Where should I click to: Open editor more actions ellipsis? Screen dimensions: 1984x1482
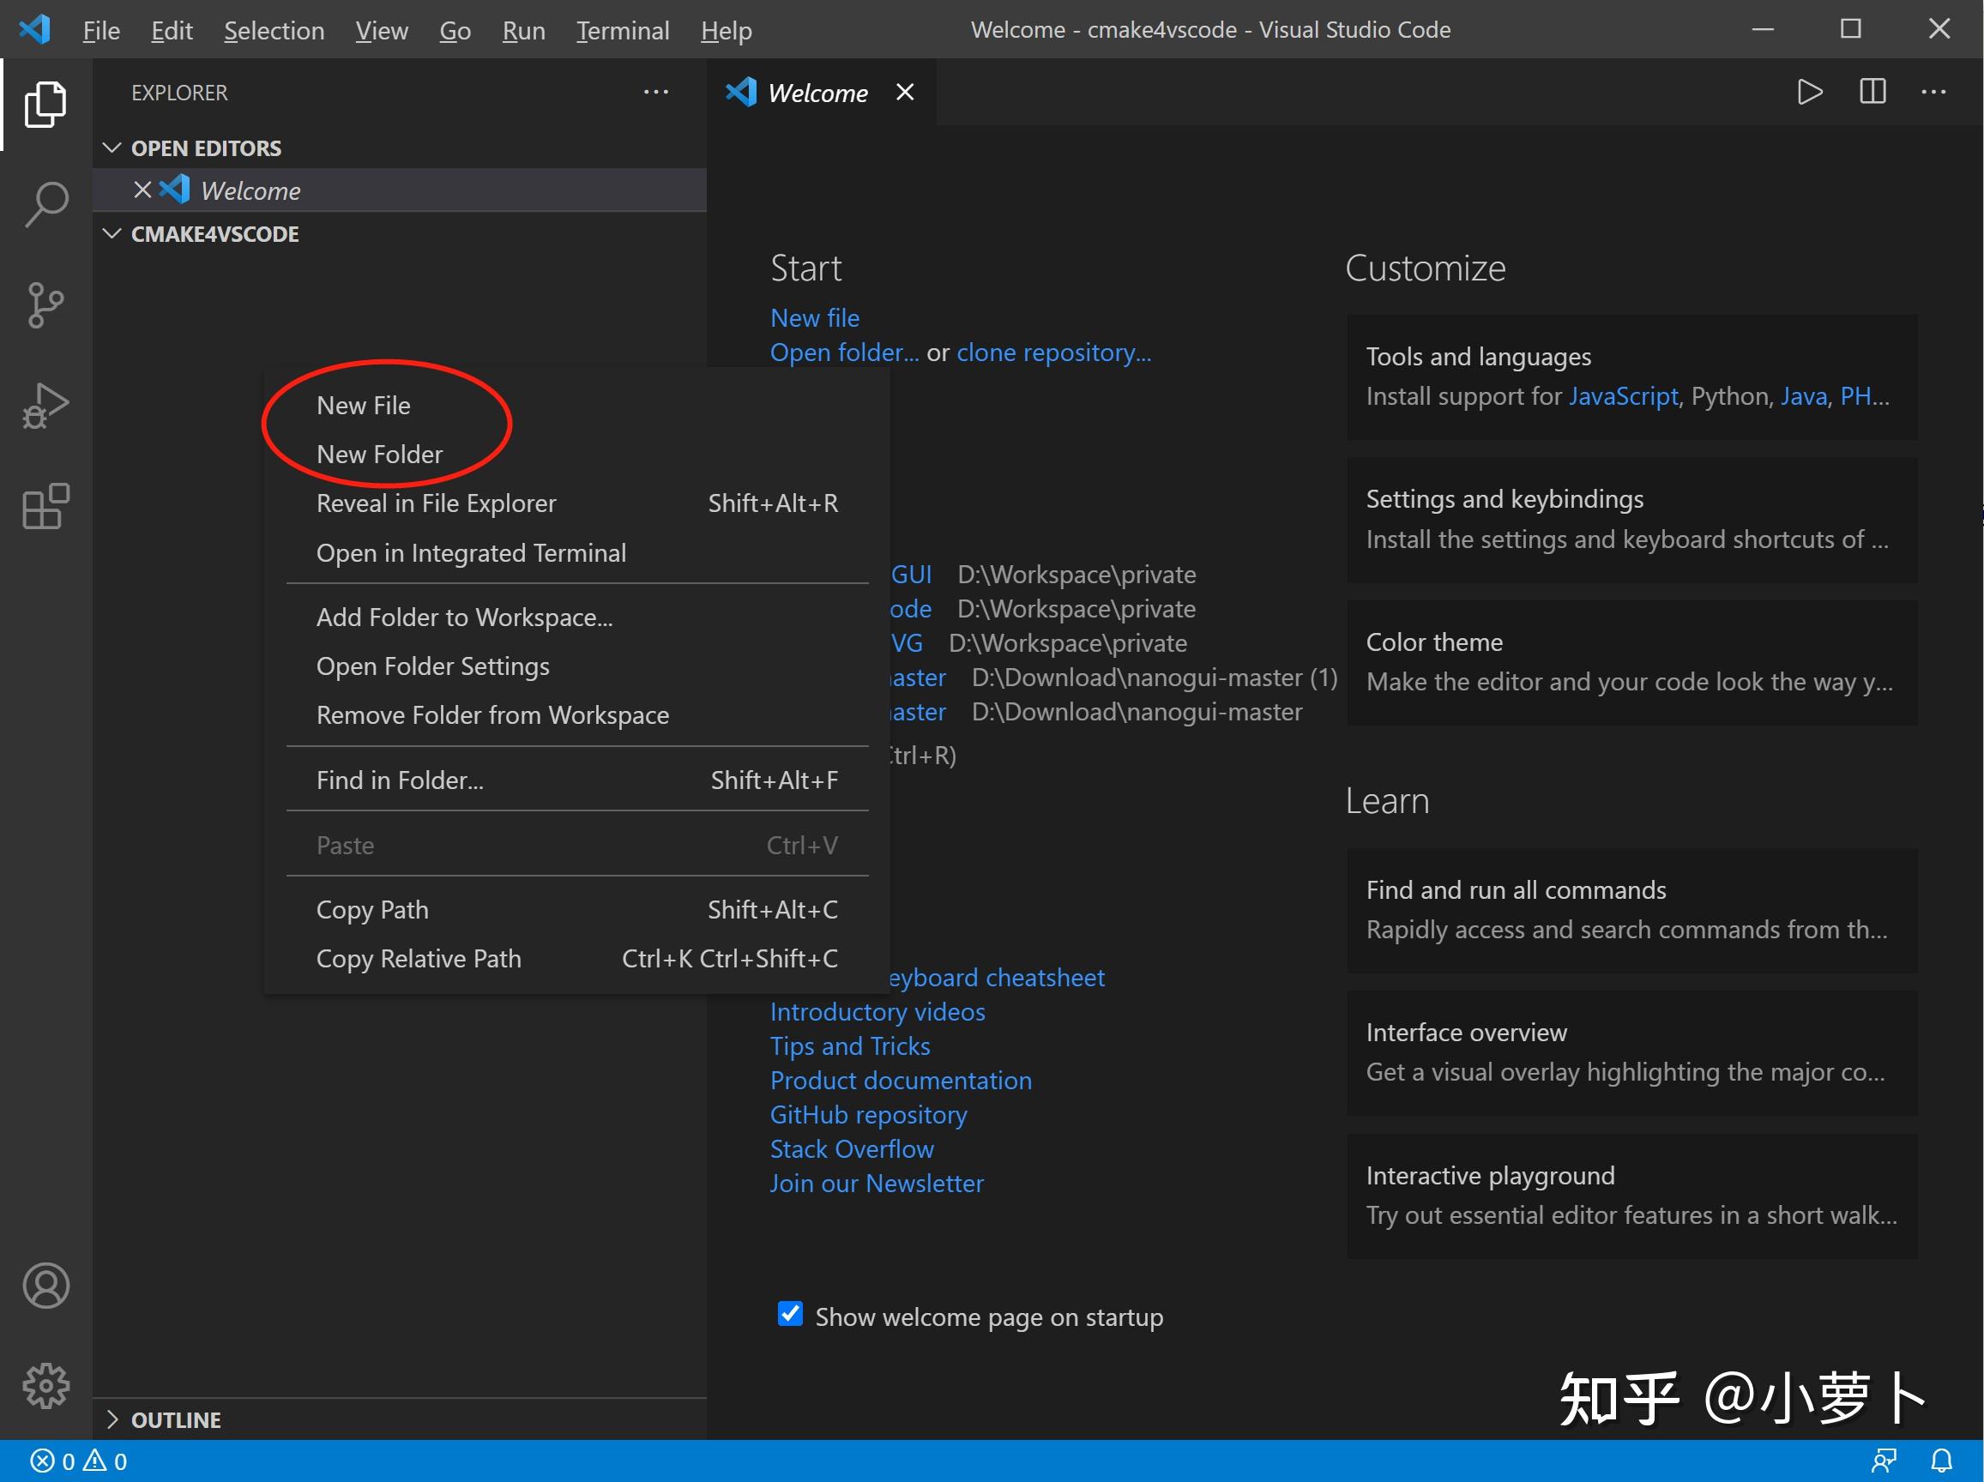(x=1933, y=92)
